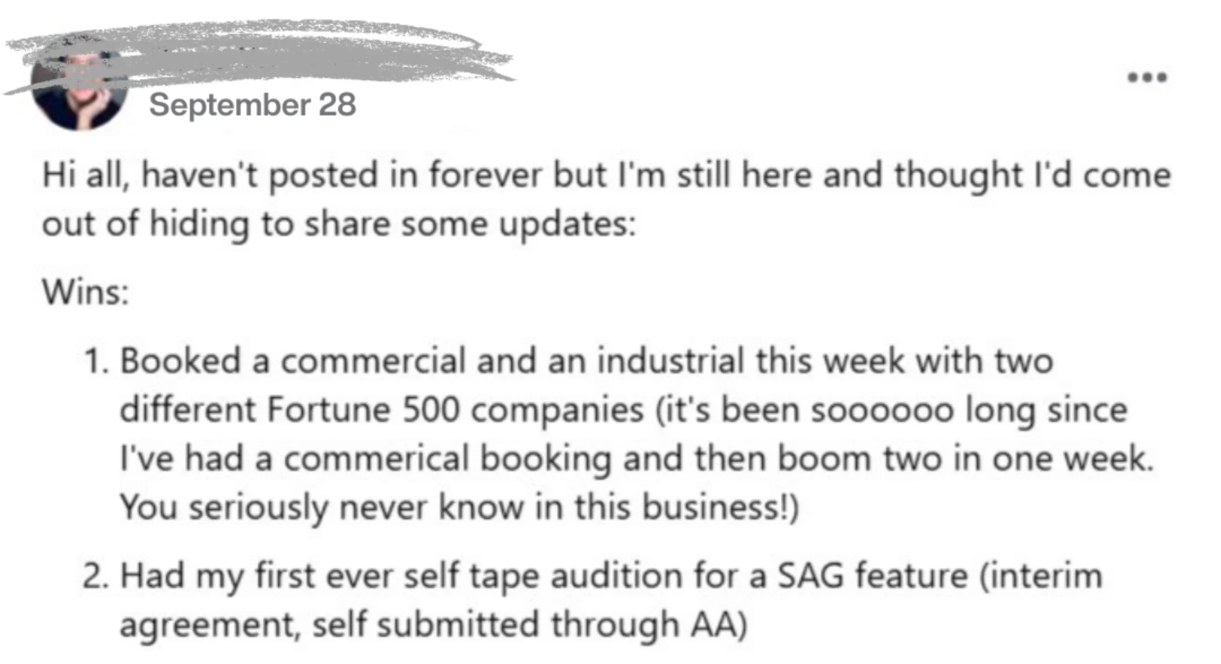Click the stretched word 'soooooo'

882,409
